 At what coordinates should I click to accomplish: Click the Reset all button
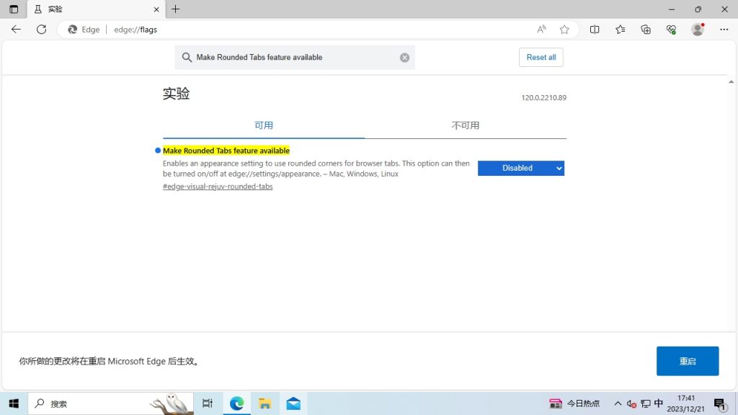click(x=541, y=58)
